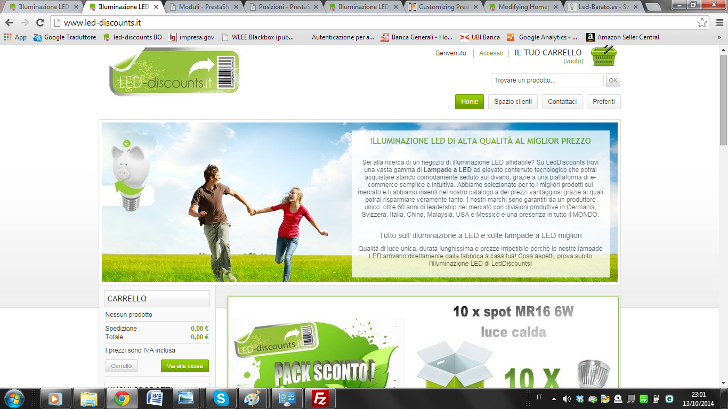Open FileZilla from the taskbar
Image resolution: width=728 pixels, height=409 pixels.
click(x=320, y=398)
